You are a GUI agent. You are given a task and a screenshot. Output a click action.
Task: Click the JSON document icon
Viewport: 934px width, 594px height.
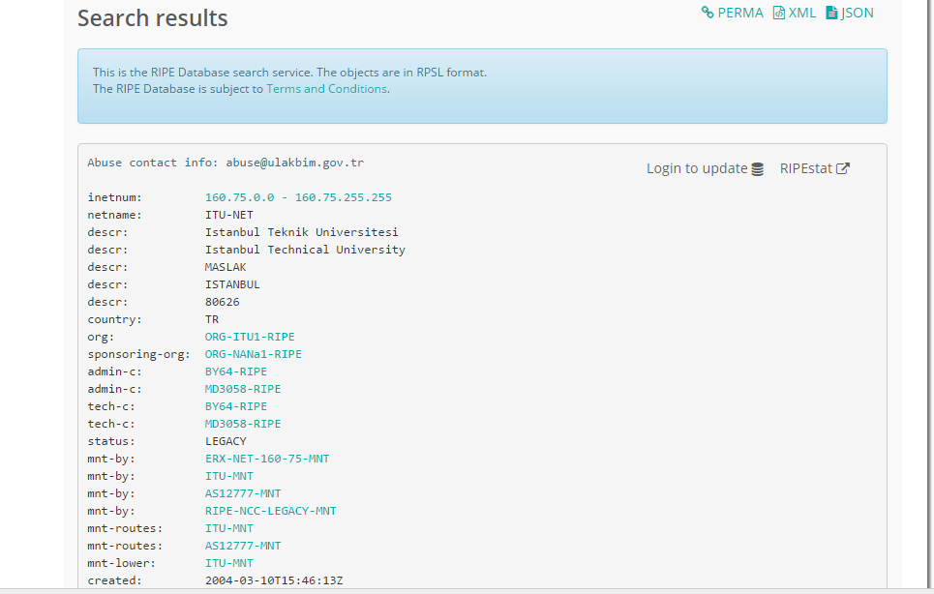[831, 13]
